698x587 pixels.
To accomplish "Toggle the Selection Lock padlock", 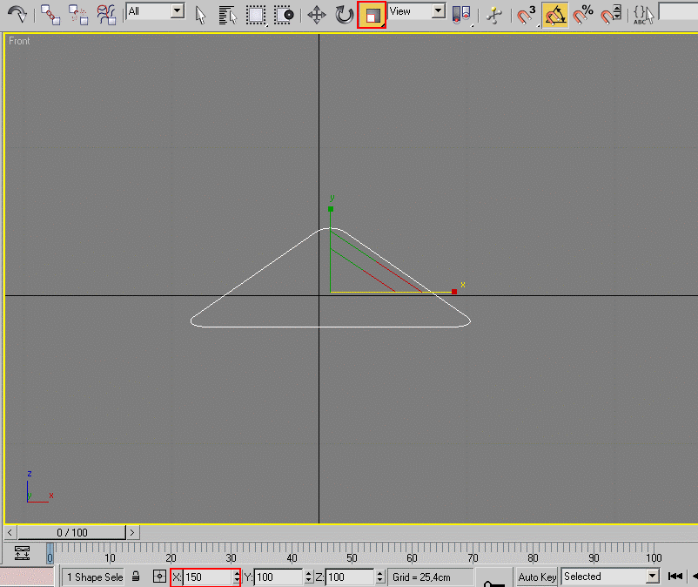I will [x=136, y=577].
